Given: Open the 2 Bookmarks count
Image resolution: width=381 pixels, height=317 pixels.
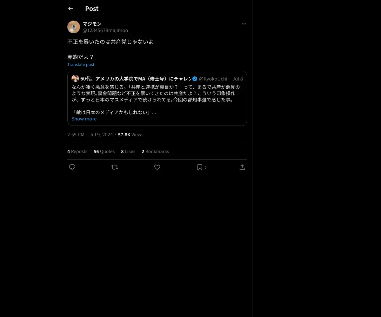Looking at the screenshot, I should coord(155,152).
